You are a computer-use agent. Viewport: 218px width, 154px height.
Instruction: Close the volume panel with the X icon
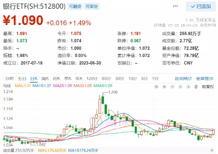(x=212, y=150)
